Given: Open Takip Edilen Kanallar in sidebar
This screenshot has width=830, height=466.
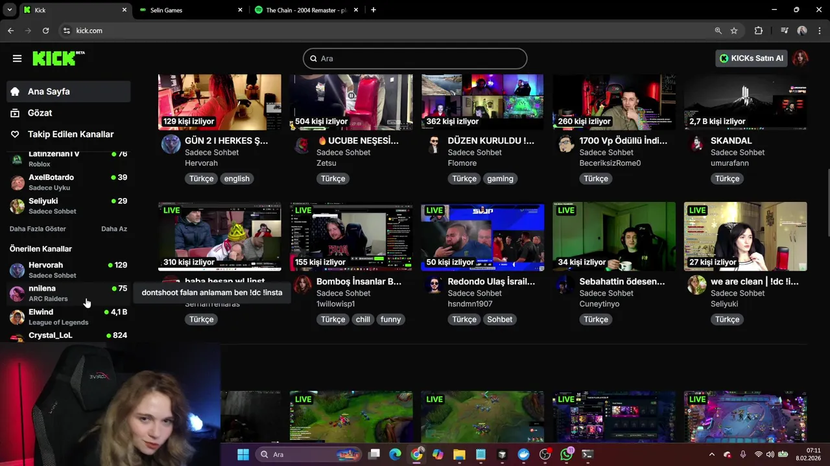Looking at the screenshot, I should [69, 134].
